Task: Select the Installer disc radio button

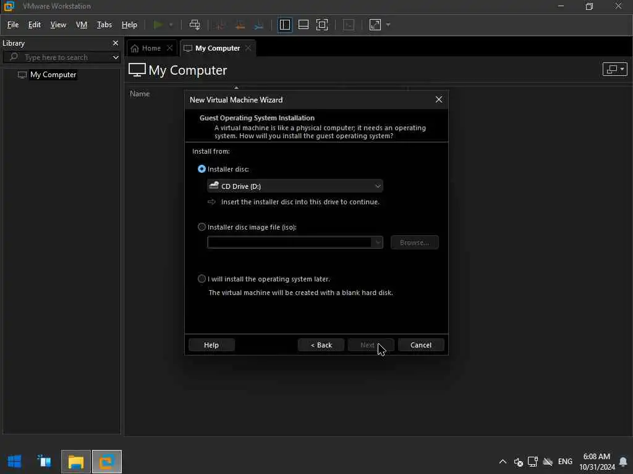Action: (x=202, y=169)
